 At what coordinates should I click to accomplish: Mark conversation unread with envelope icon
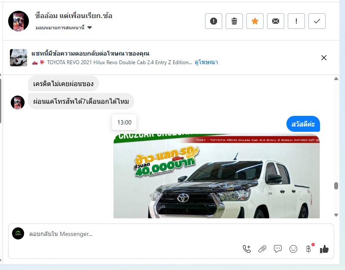(276, 21)
